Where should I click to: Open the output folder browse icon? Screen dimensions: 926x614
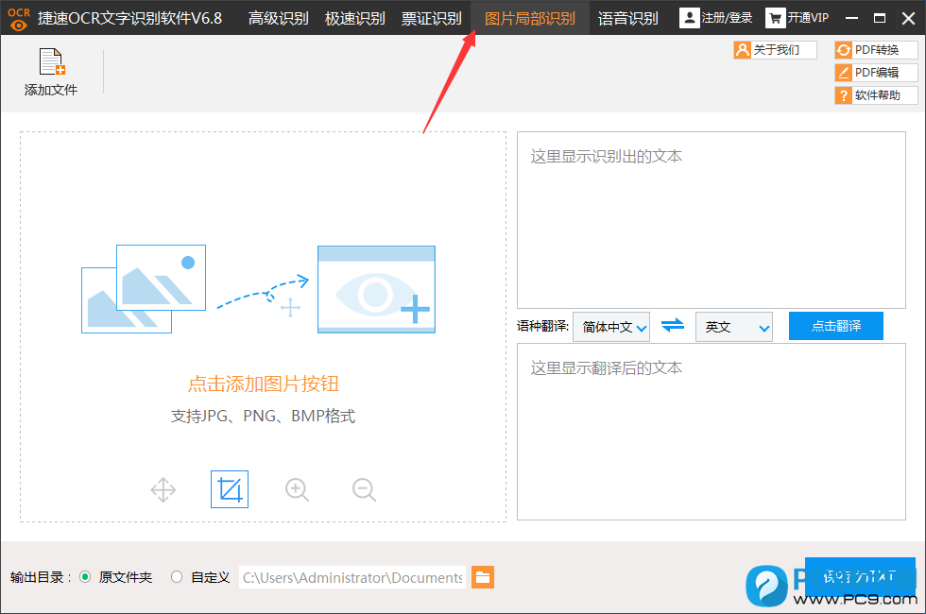click(x=483, y=577)
